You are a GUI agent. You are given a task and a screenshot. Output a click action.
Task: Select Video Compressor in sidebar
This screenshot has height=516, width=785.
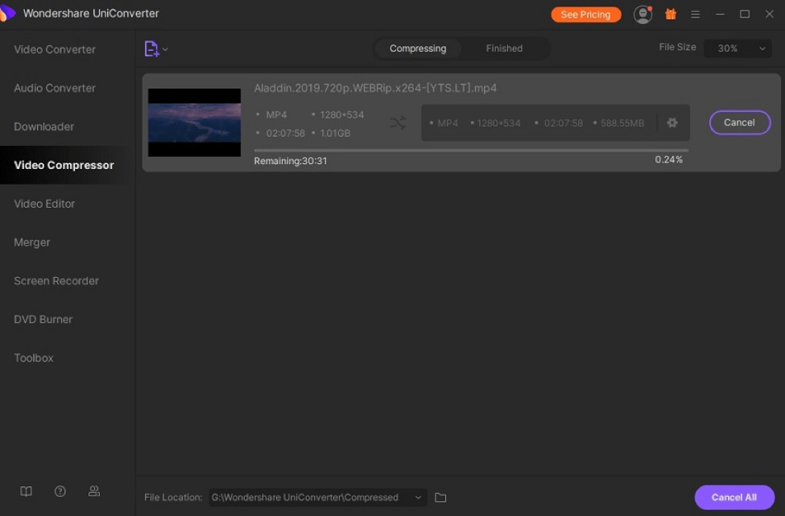(x=64, y=165)
